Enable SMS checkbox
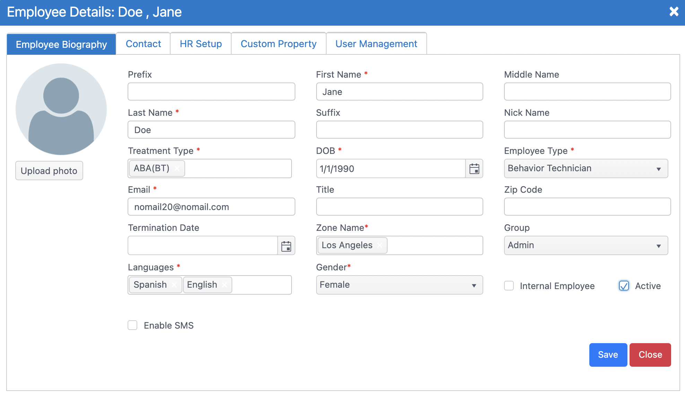Image resolution: width=685 pixels, height=400 pixels. click(132, 325)
